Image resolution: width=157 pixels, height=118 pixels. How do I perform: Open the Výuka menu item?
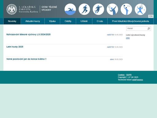click(x=52, y=21)
